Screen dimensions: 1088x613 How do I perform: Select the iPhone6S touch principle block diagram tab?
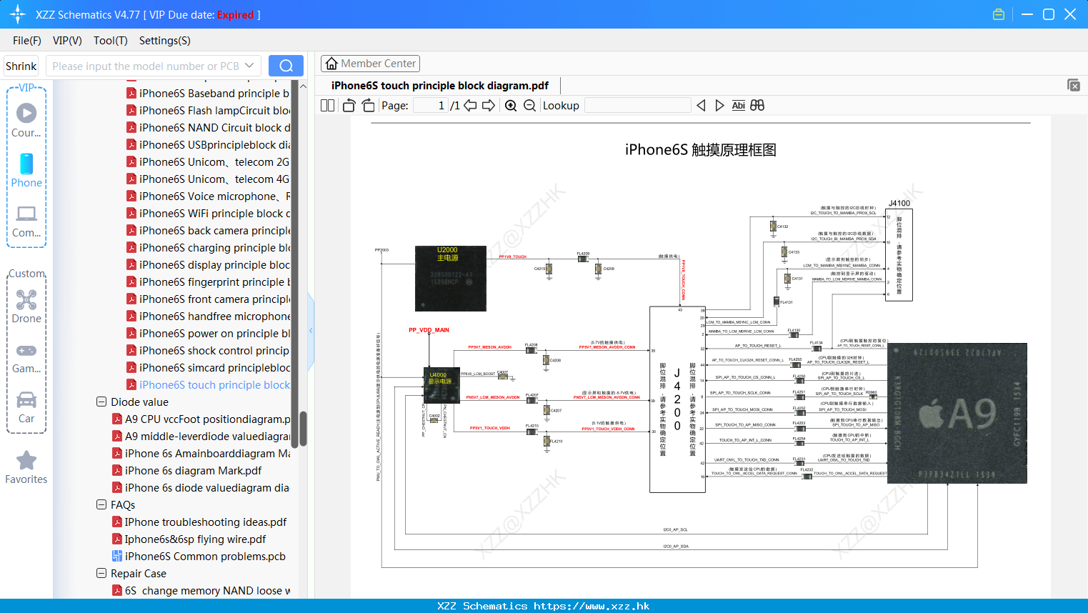pyautogui.click(x=439, y=86)
